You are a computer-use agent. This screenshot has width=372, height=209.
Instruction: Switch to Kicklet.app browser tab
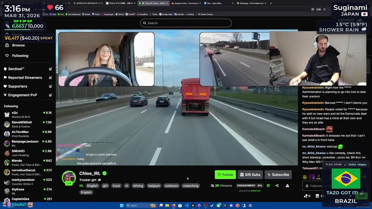coord(251,3)
